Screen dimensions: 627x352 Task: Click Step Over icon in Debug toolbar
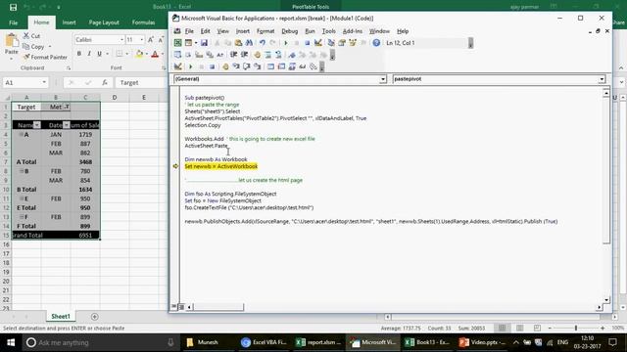246,66
